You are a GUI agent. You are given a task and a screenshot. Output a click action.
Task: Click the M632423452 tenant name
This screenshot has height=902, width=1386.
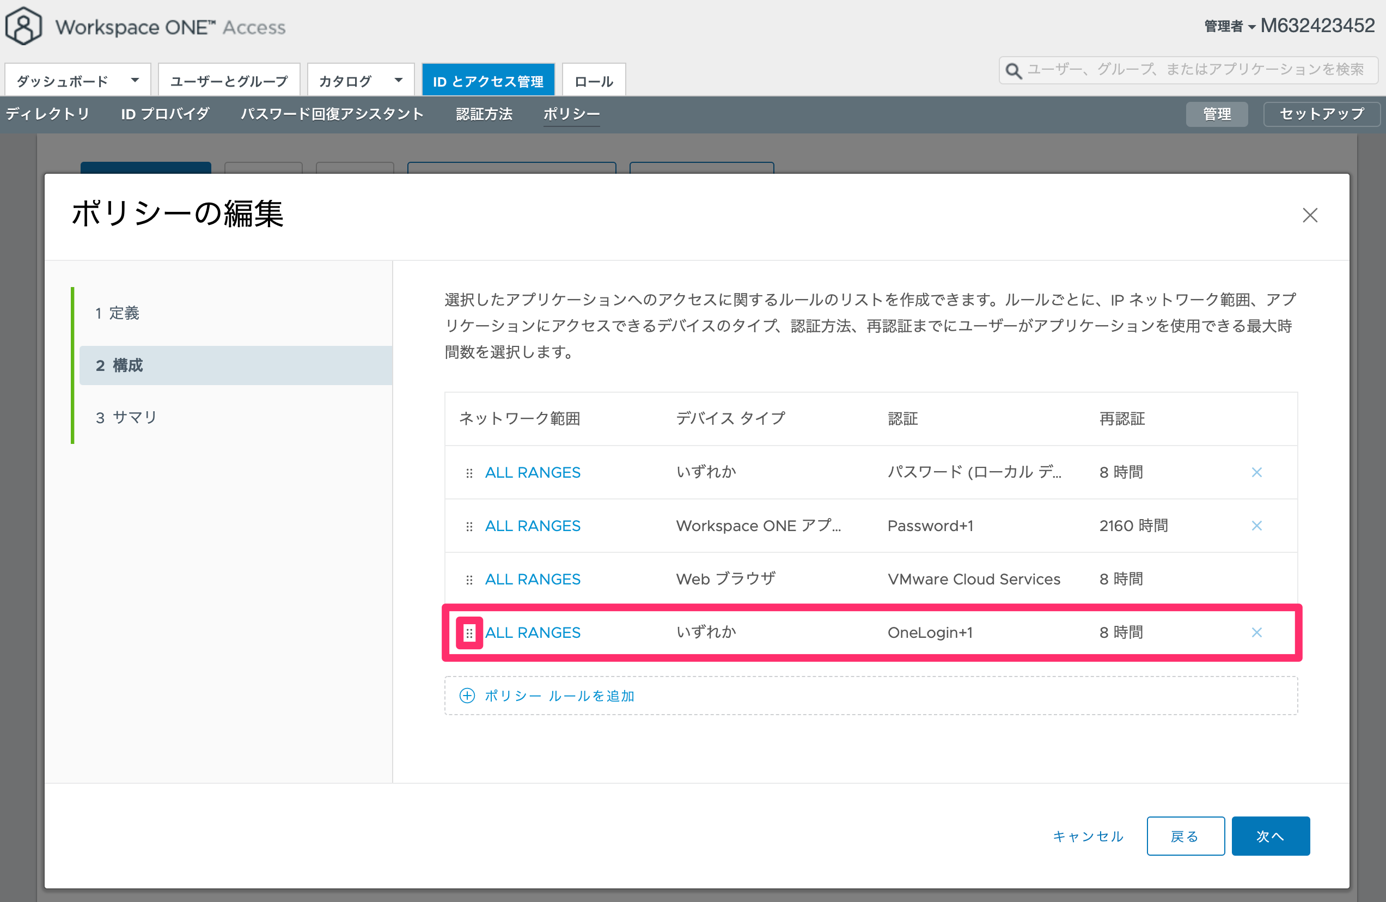tap(1317, 26)
